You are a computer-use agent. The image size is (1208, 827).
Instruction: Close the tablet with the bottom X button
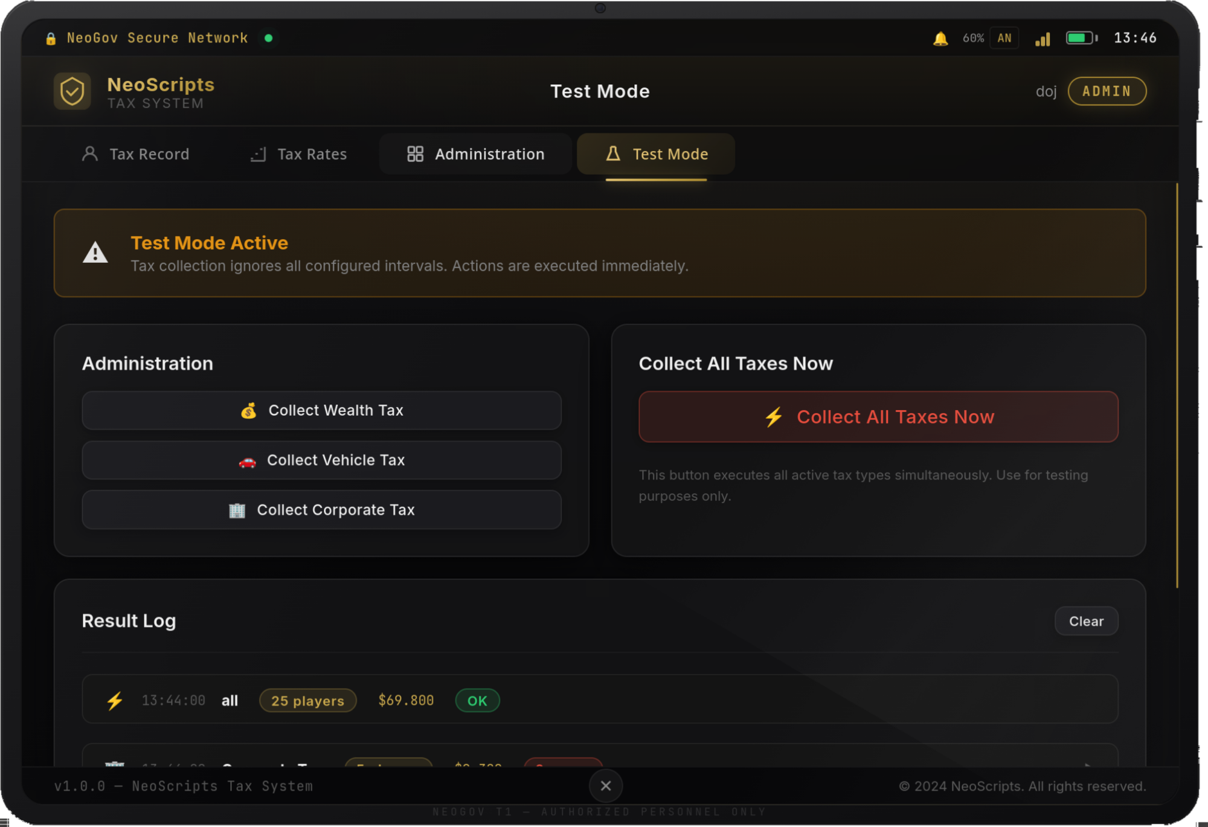pyautogui.click(x=606, y=786)
